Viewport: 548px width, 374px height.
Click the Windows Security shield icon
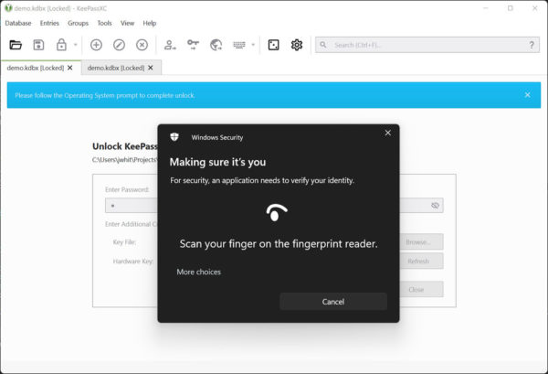click(x=174, y=137)
